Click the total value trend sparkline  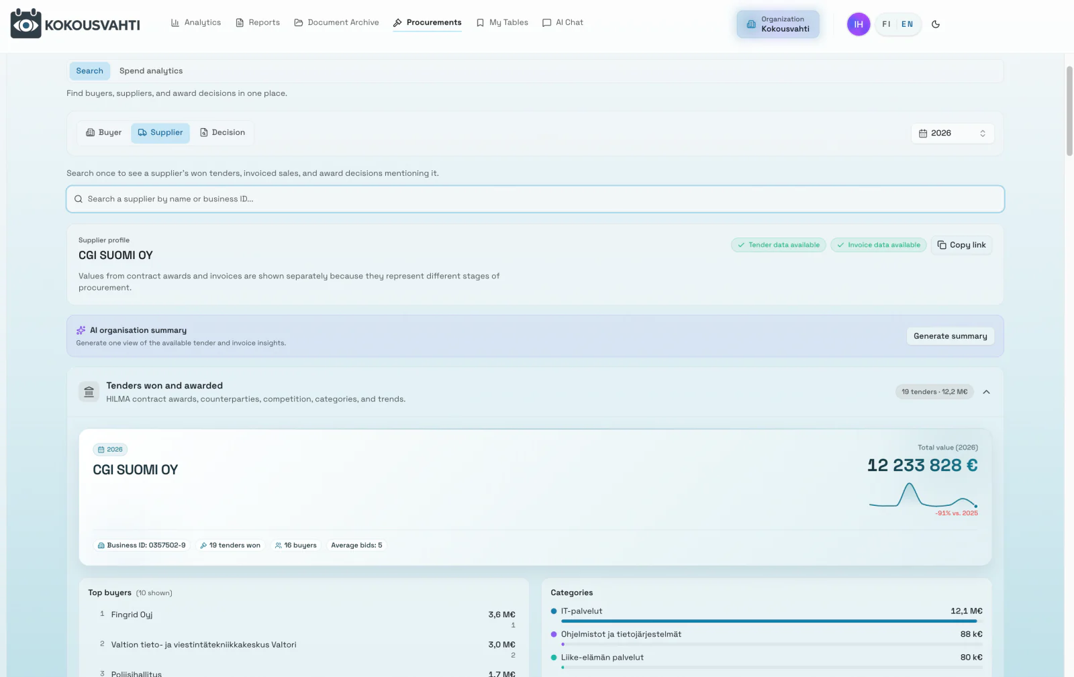(923, 496)
